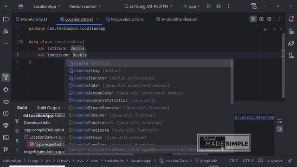297x167 pixels.
Task: Click the longitude breadcrumb
Action: 207,161
